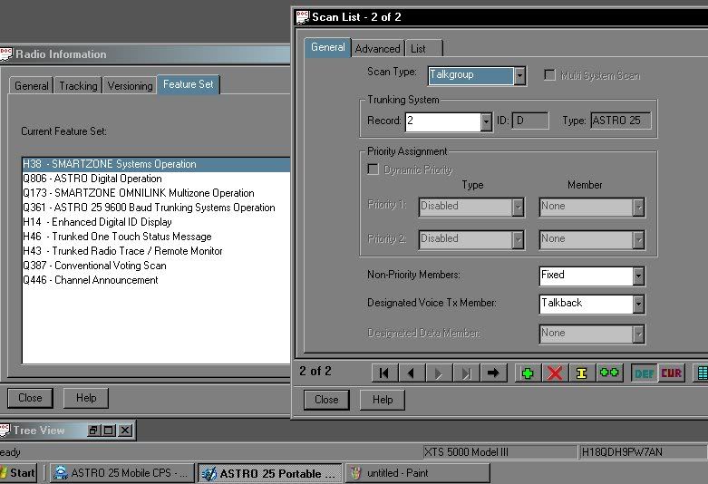The width and height of the screenshot is (708, 484).
Task: Click the grid icon after CUR
Action: tap(702, 373)
